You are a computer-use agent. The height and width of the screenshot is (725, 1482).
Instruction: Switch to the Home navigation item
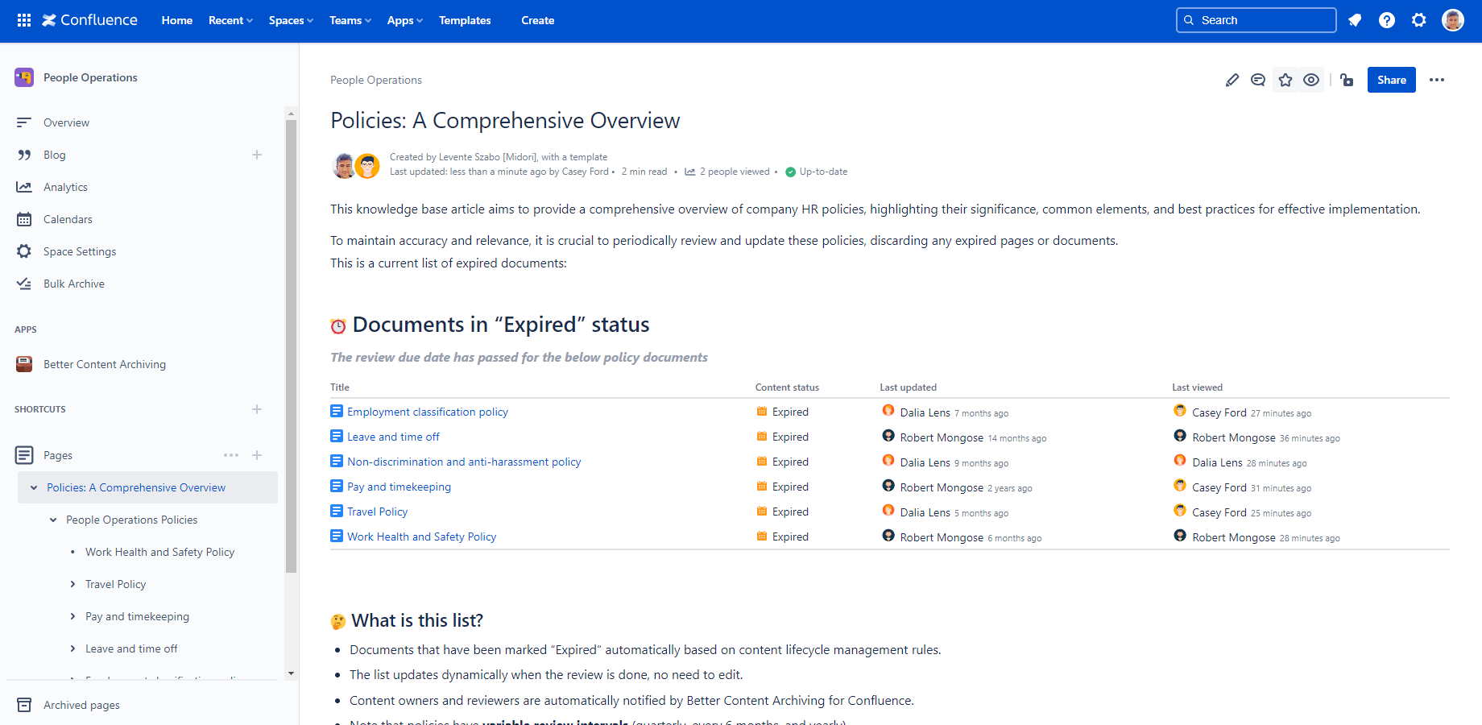point(176,21)
